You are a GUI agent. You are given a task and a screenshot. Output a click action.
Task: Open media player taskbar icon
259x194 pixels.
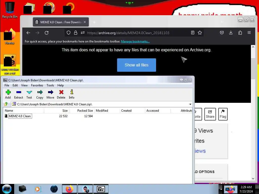(38, 189)
